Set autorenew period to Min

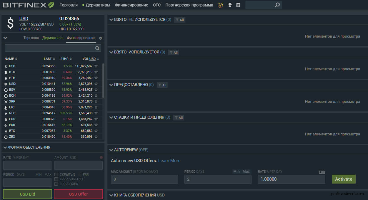tap(237, 172)
